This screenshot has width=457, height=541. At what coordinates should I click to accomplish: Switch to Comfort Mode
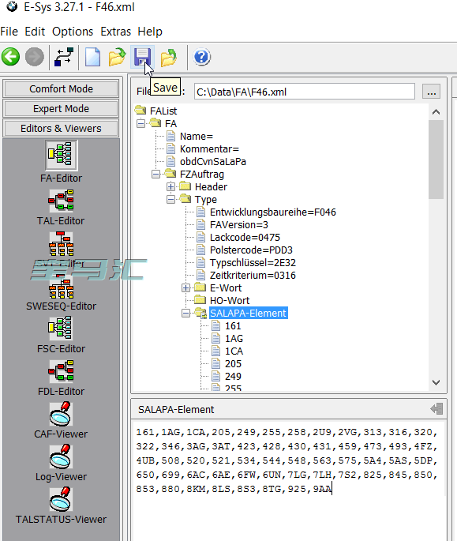click(x=61, y=89)
